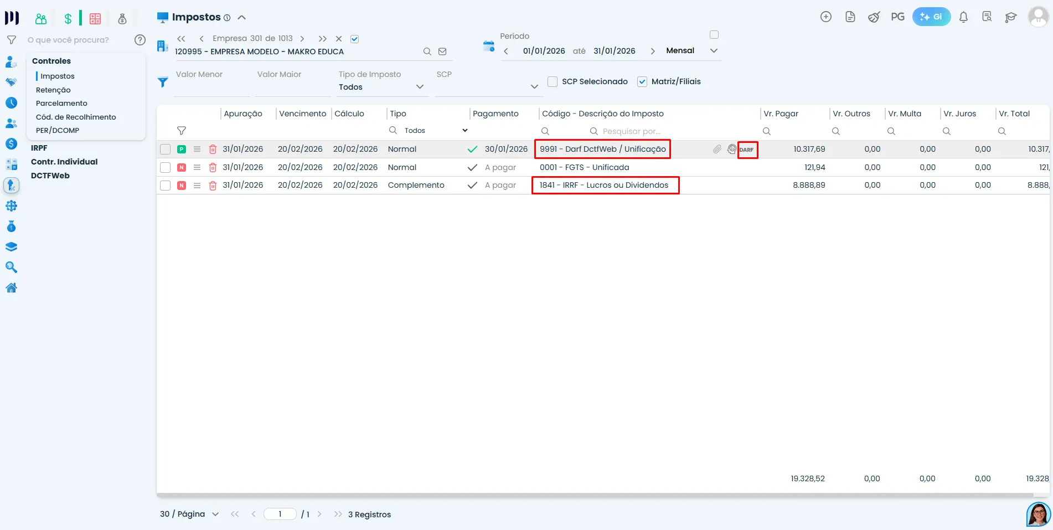The width and height of the screenshot is (1053, 530).
Task: Click the blue filter funnel icon
Action: click(163, 82)
